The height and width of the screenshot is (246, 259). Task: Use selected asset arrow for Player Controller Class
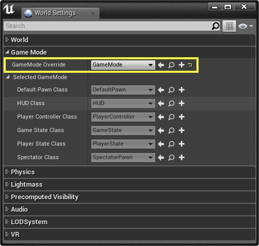pyautogui.click(x=161, y=117)
